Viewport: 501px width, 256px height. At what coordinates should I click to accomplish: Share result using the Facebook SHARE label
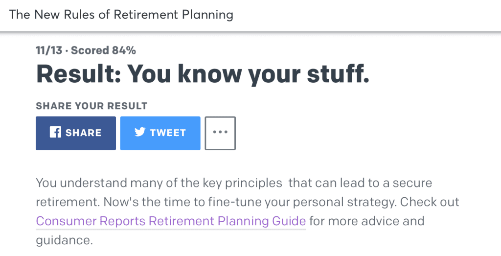[x=83, y=133]
